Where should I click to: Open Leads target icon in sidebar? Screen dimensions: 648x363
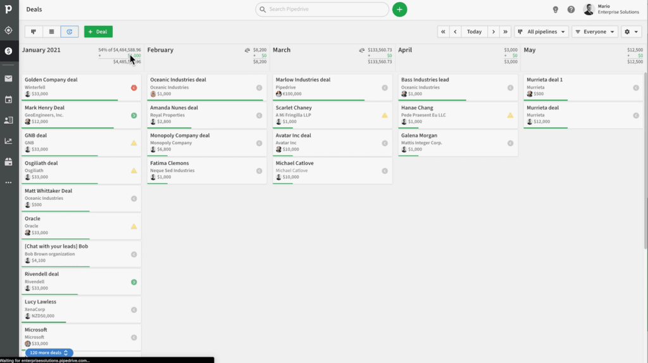point(9,30)
